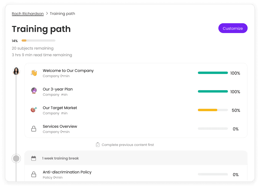Click the lock icon on Anti-discrimination Policy

click(x=34, y=174)
